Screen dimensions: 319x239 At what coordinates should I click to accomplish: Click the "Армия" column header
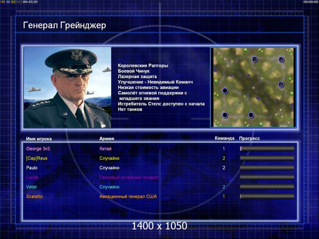(107, 139)
